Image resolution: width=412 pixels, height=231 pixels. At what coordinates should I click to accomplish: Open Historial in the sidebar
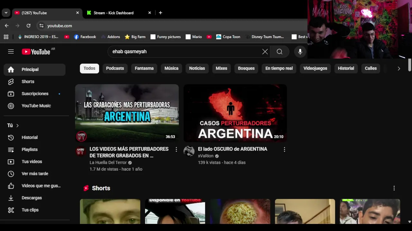34,137
